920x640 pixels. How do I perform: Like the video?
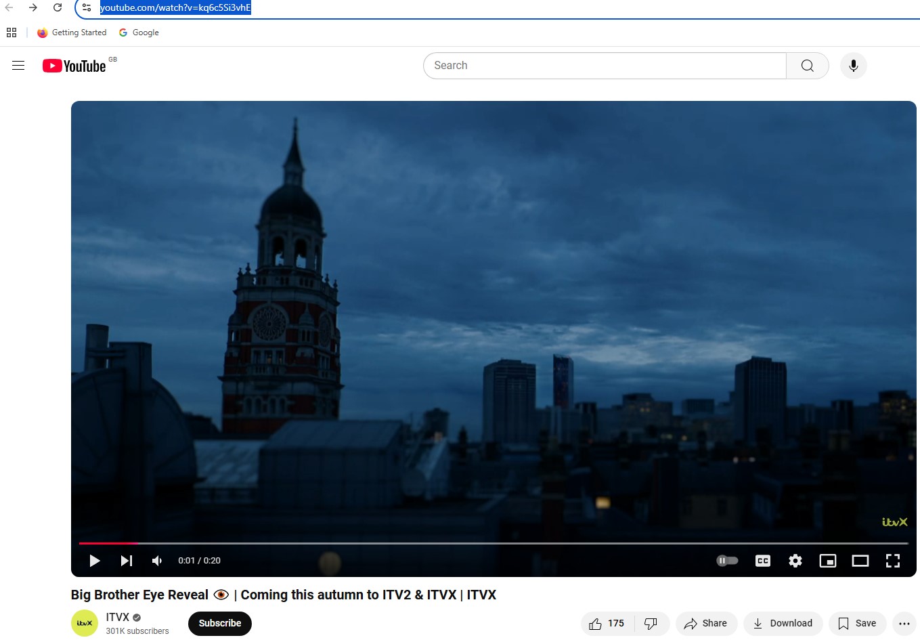pos(607,624)
